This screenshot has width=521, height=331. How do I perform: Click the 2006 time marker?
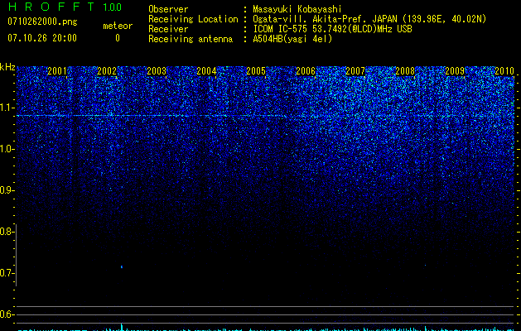point(306,70)
